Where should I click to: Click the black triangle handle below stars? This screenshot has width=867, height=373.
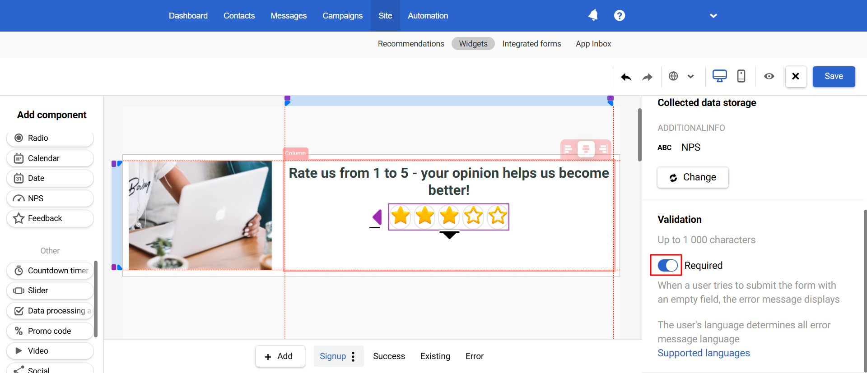point(449,235)
